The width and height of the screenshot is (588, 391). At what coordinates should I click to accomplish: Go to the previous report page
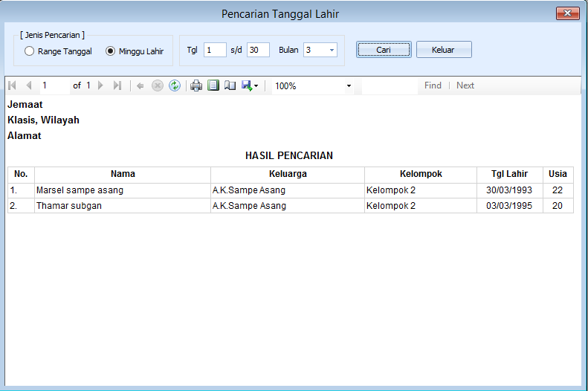[x=28, y=85]
